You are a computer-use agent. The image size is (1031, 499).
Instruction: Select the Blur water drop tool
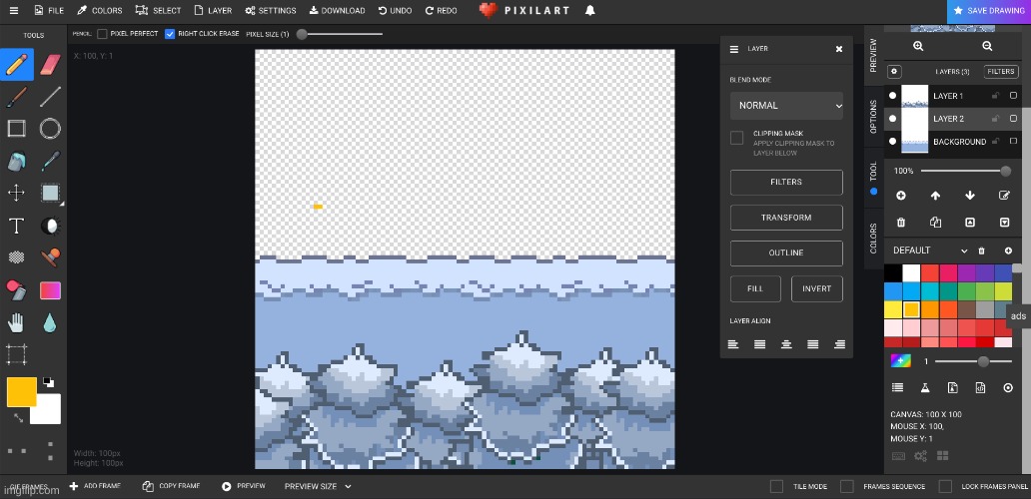pos(51,322)
